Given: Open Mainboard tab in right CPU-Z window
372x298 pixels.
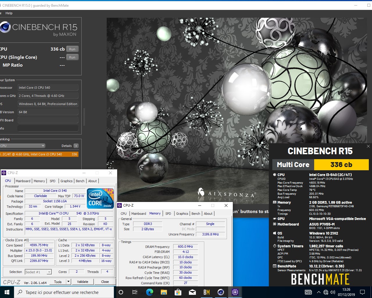Looking at the screenshot, I should point(139,214).
